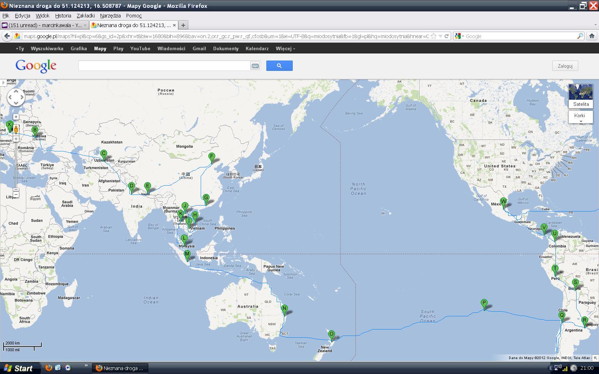The width and height of the screenshot is (599, 374).
Task: Expand the Więcej dropdown in Google bar
Action: click(x=285, y=48)
